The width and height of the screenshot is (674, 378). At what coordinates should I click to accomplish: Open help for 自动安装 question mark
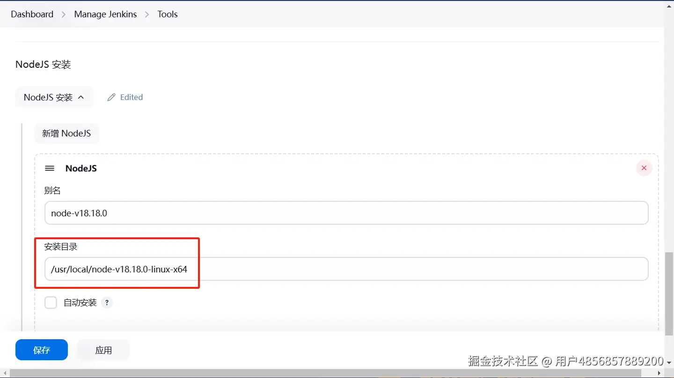(107, 303)
